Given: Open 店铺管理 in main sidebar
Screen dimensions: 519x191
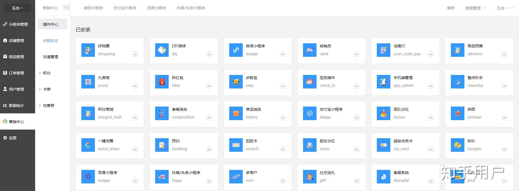Looking at the screenshot, I should coord(18,41).
